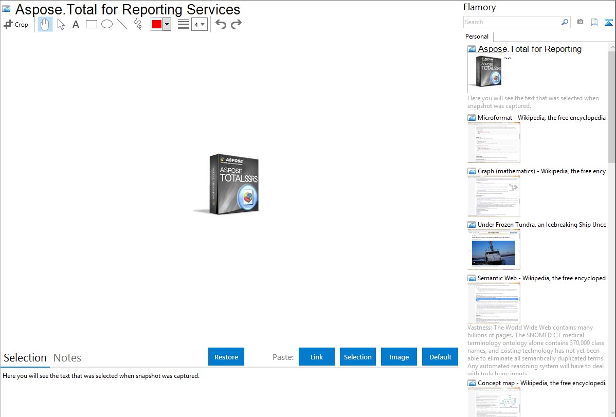Click the icon next to Semantic Web entry

pos(472,278)
